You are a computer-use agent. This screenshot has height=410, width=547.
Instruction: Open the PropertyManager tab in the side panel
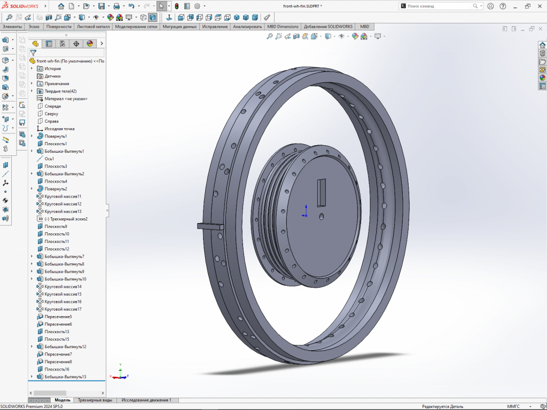(x=49, y=44)
